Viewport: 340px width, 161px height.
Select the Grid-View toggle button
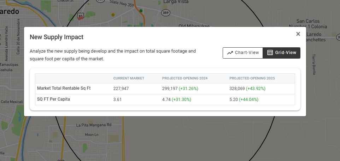click(282, 53)
